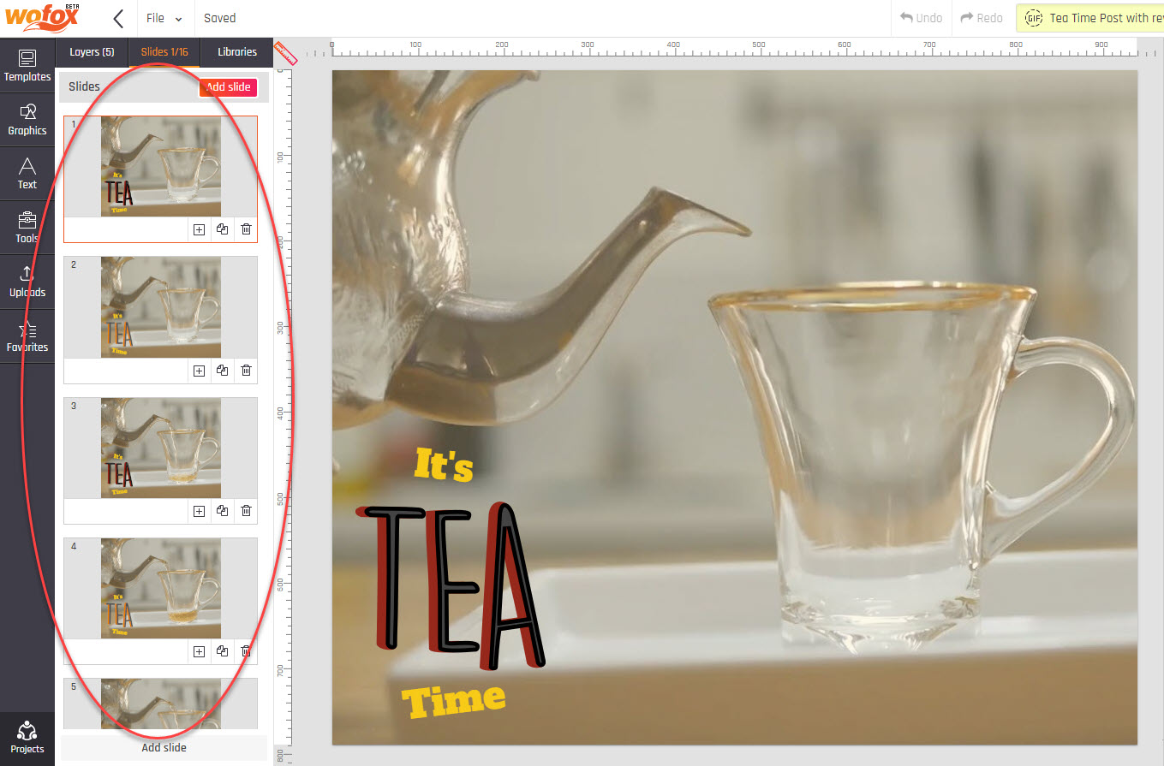Delete slide 1 with trash icon

pyautogui.click(x=246, y=229)
